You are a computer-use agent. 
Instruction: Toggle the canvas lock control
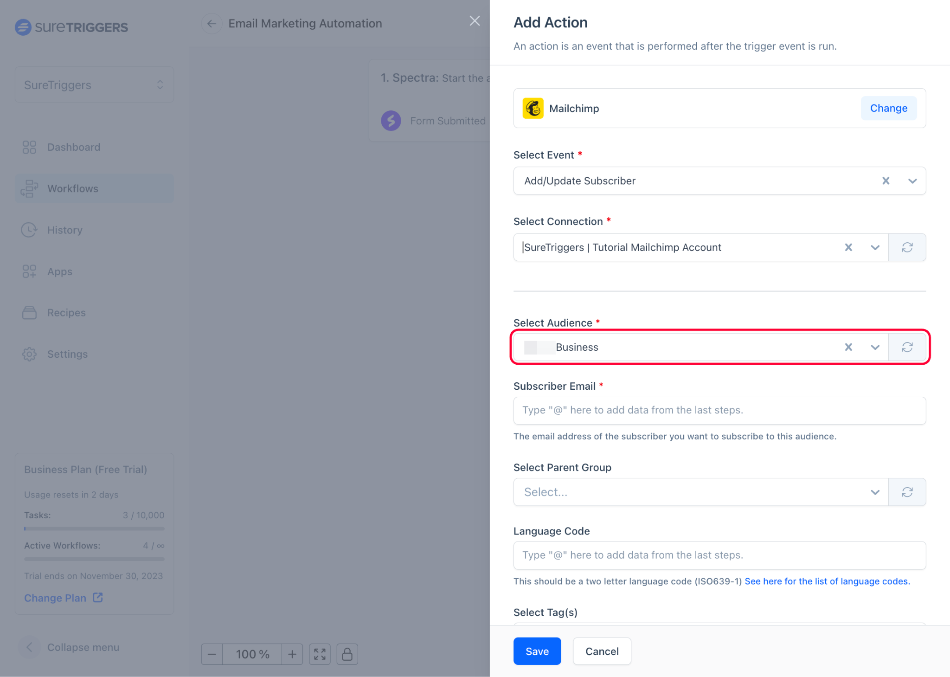click(x=347, y=654)
